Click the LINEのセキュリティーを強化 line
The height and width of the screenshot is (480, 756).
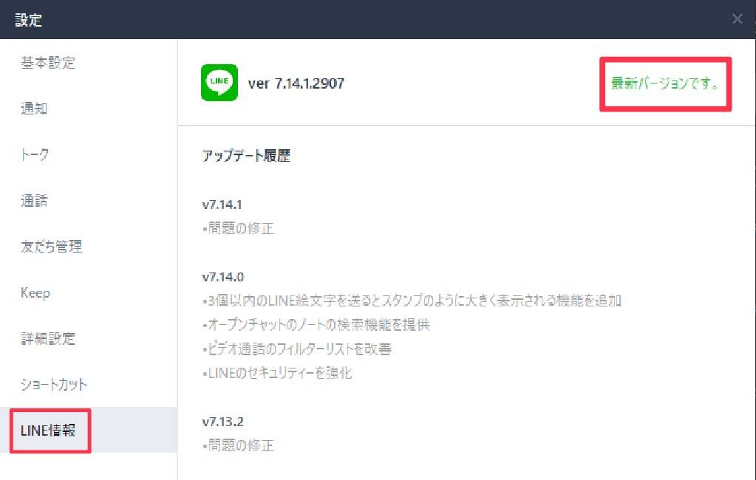(277, 373)
